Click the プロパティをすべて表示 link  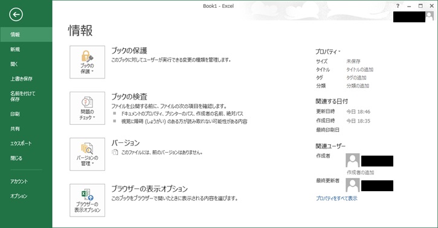(337, 198)
